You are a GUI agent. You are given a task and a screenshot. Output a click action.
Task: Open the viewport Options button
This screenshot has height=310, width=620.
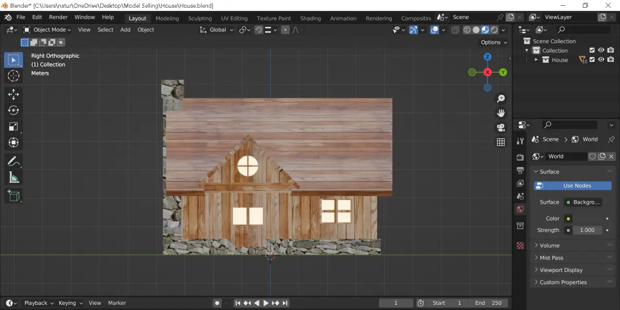493,42
